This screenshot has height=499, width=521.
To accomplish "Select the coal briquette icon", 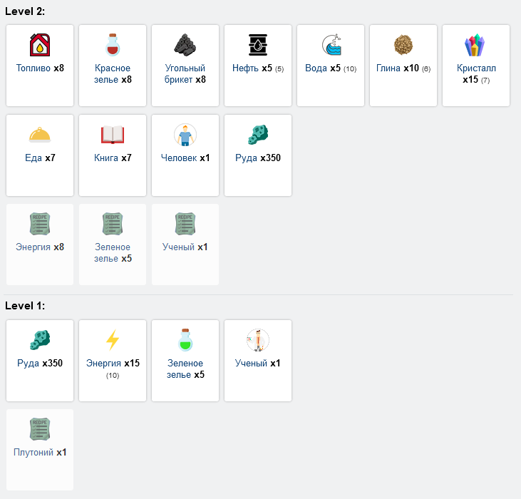I will 185,45.
